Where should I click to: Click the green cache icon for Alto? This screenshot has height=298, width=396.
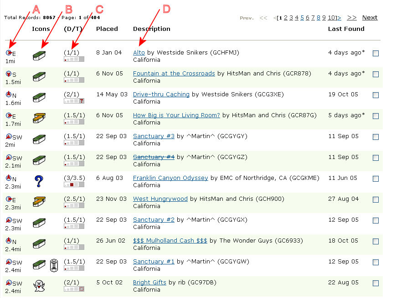[39, 55]
